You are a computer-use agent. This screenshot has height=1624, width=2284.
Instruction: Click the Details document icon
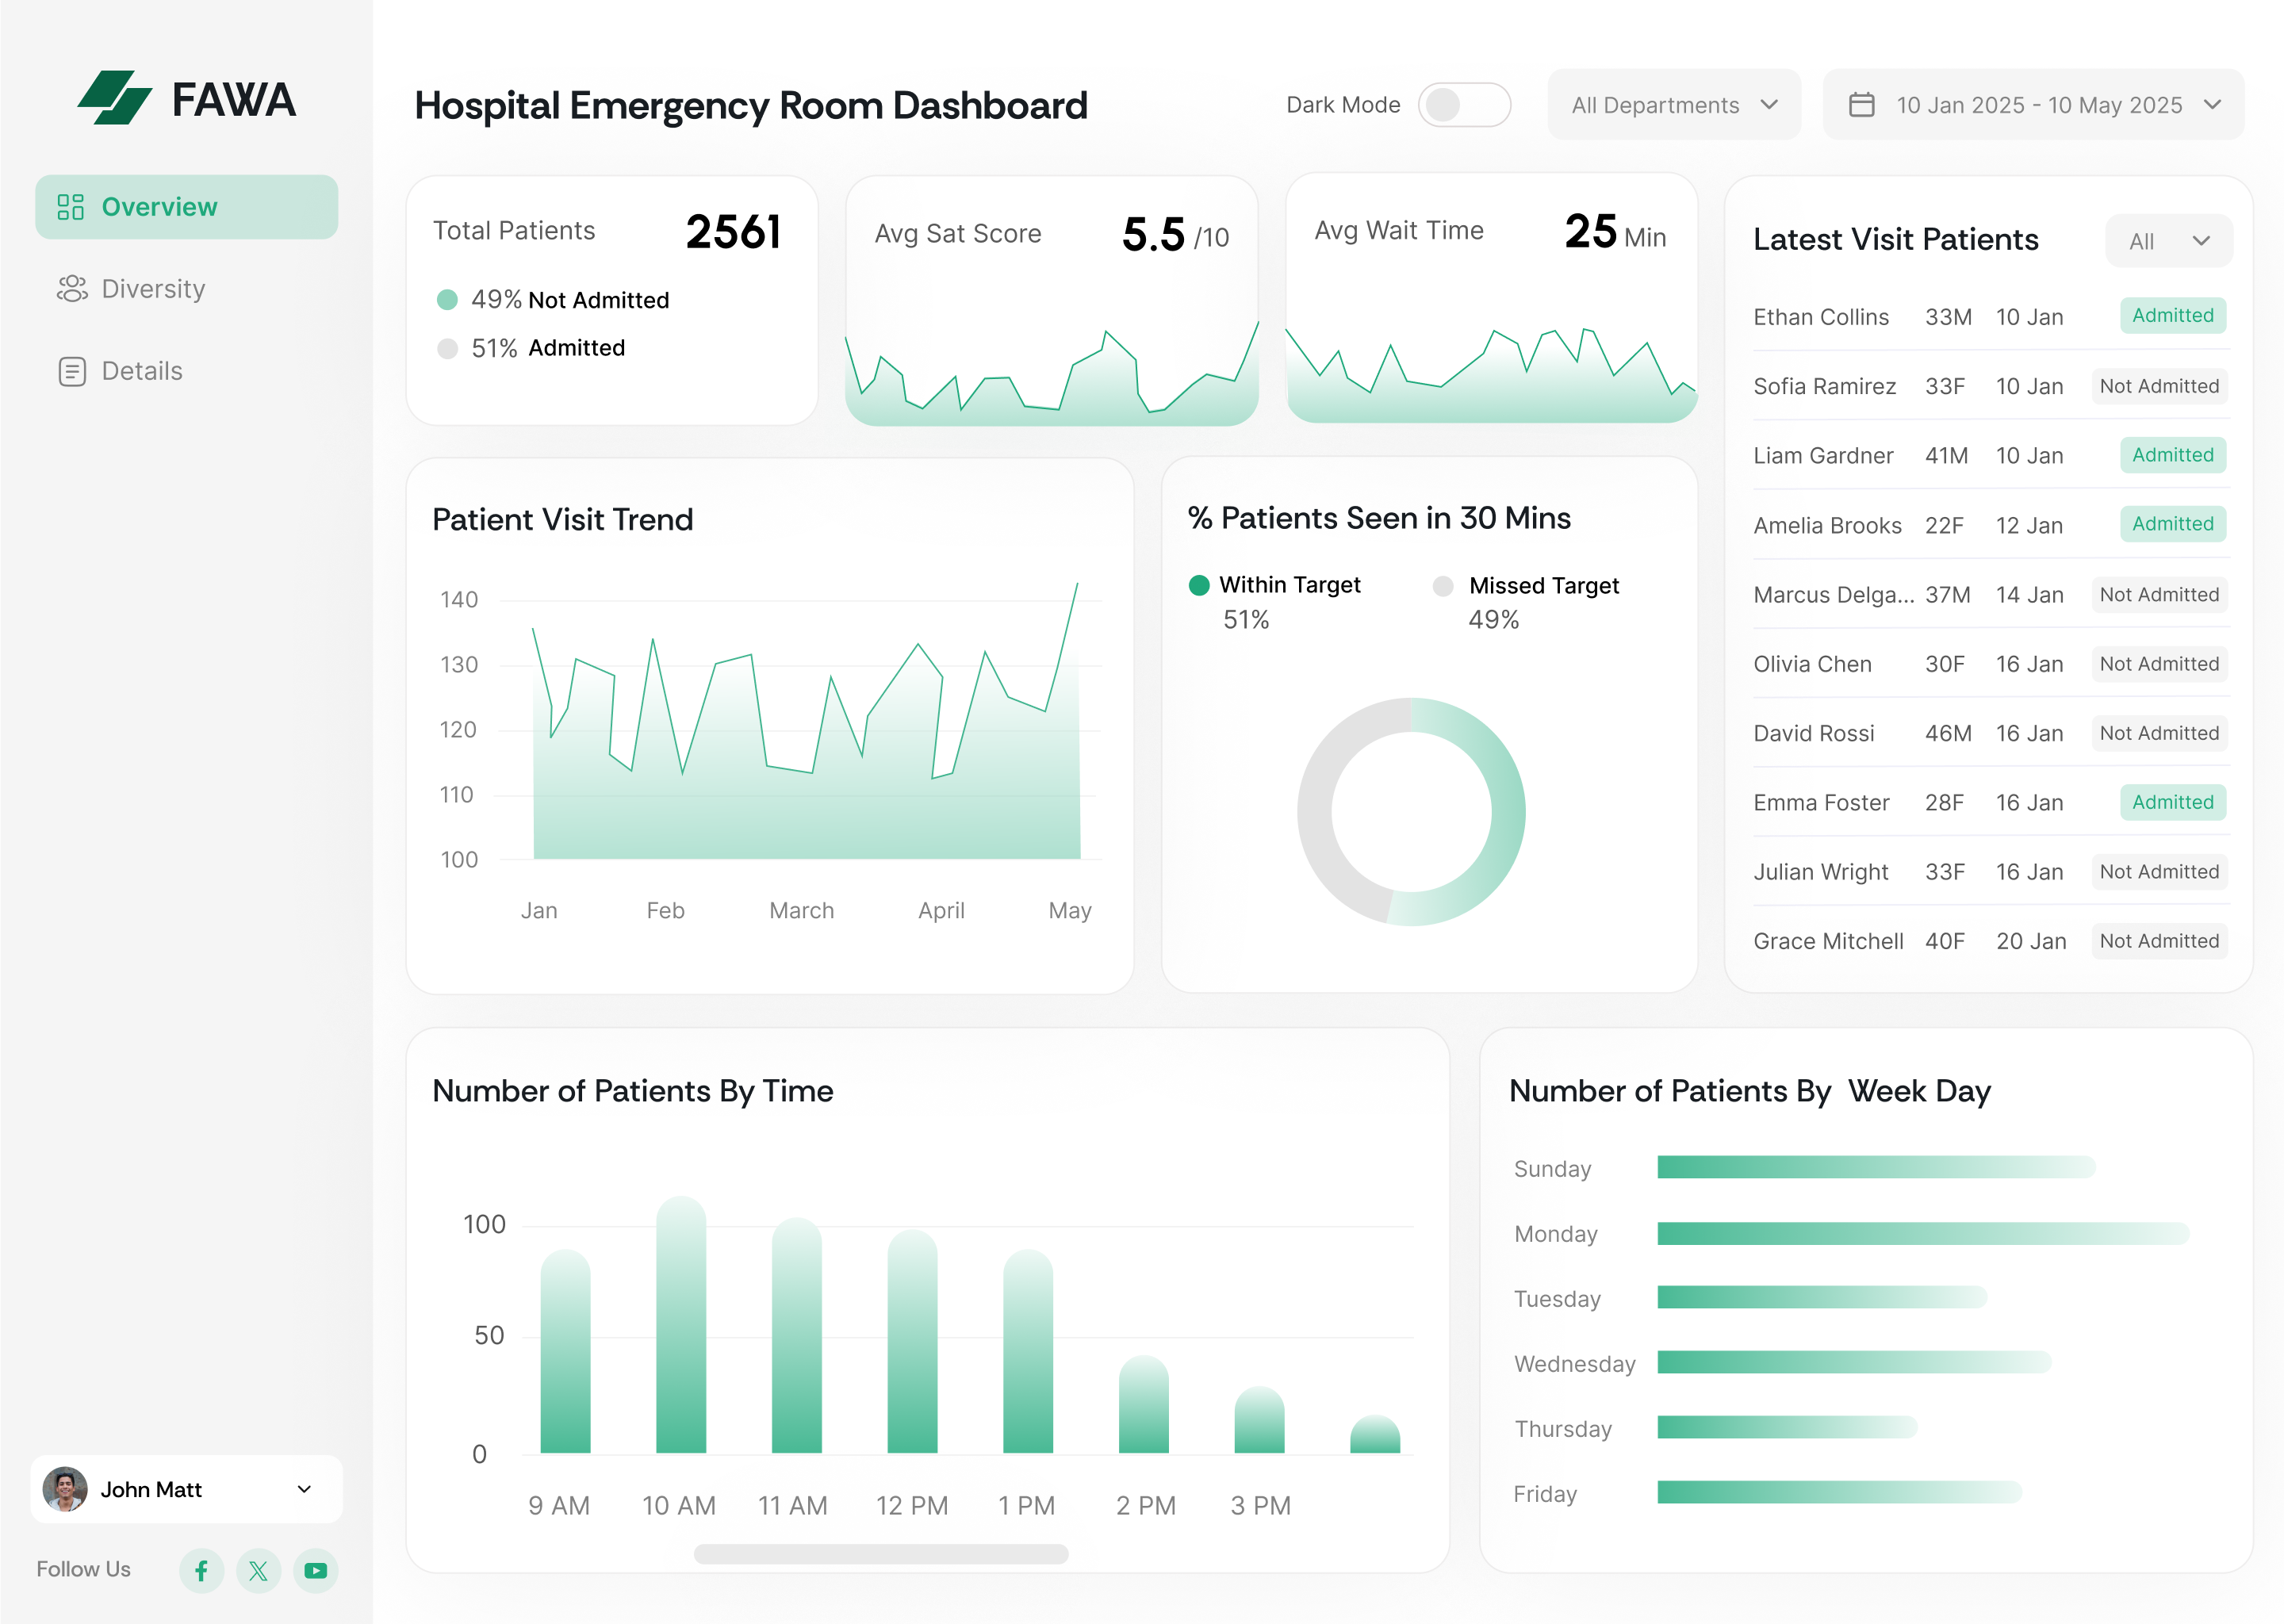click(72, 371)
